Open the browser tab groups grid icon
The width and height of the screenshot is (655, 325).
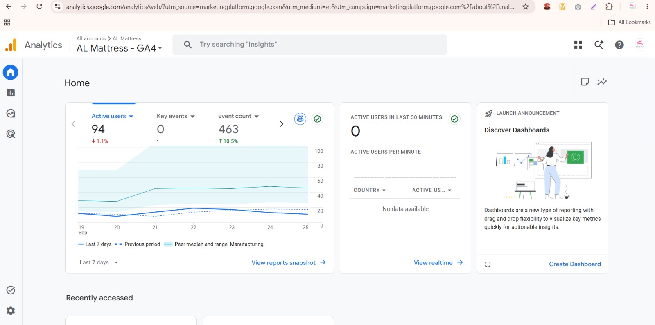7,22
